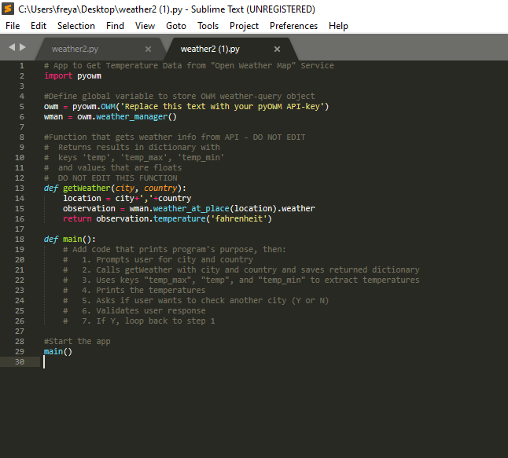Click line number 1 in the gutter
Viewport: 508px width, 458px height.
coord(22,66)
